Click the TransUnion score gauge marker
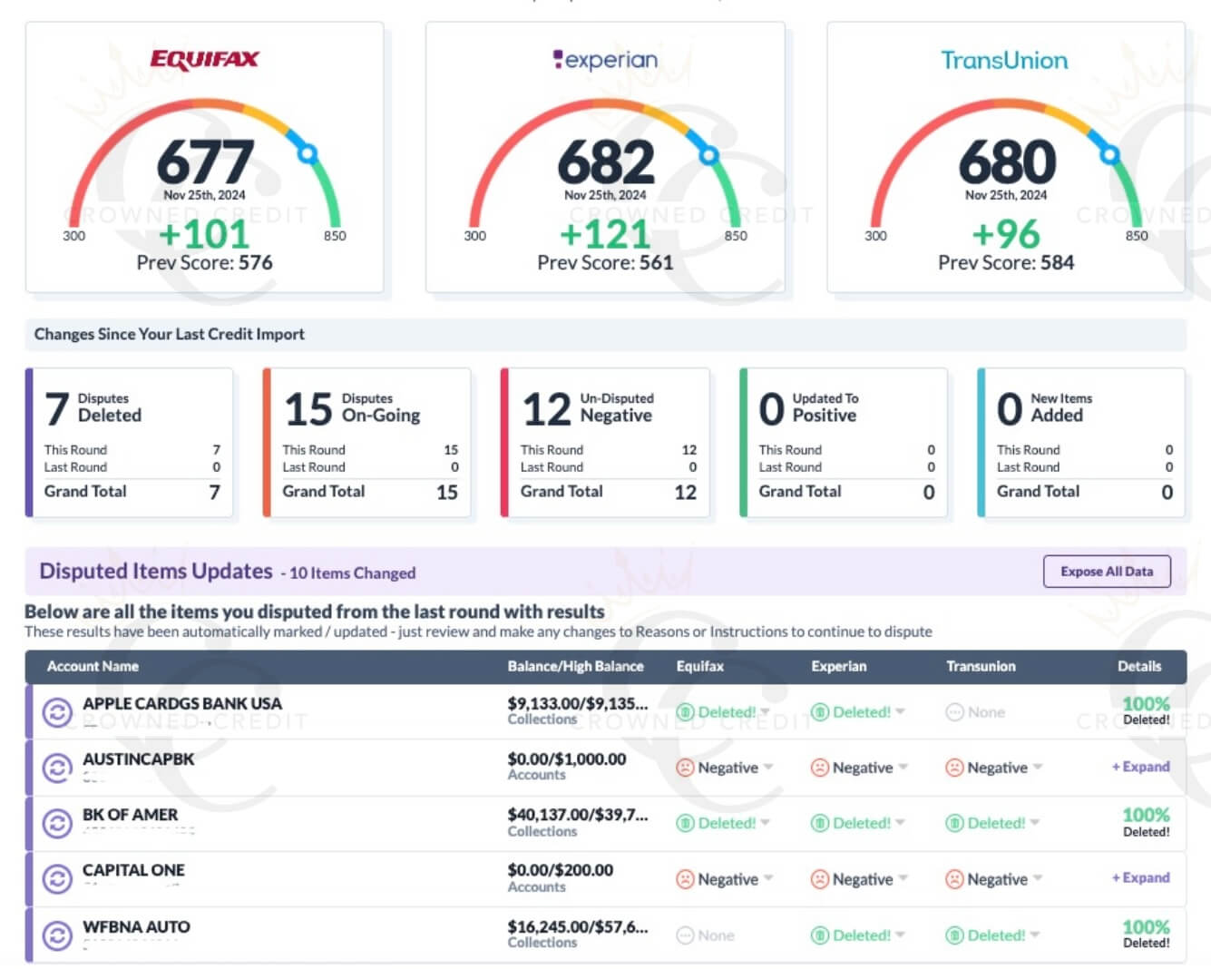This screenshot has height=969, width=1211. pyautogui.click(x=1109, y=154)
